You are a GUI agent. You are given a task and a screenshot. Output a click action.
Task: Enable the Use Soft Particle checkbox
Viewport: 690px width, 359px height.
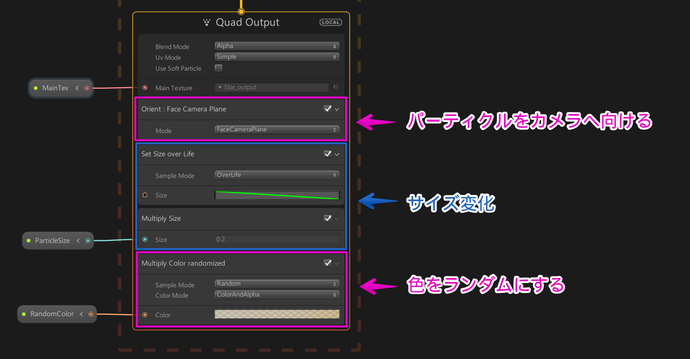click(218, 68)
